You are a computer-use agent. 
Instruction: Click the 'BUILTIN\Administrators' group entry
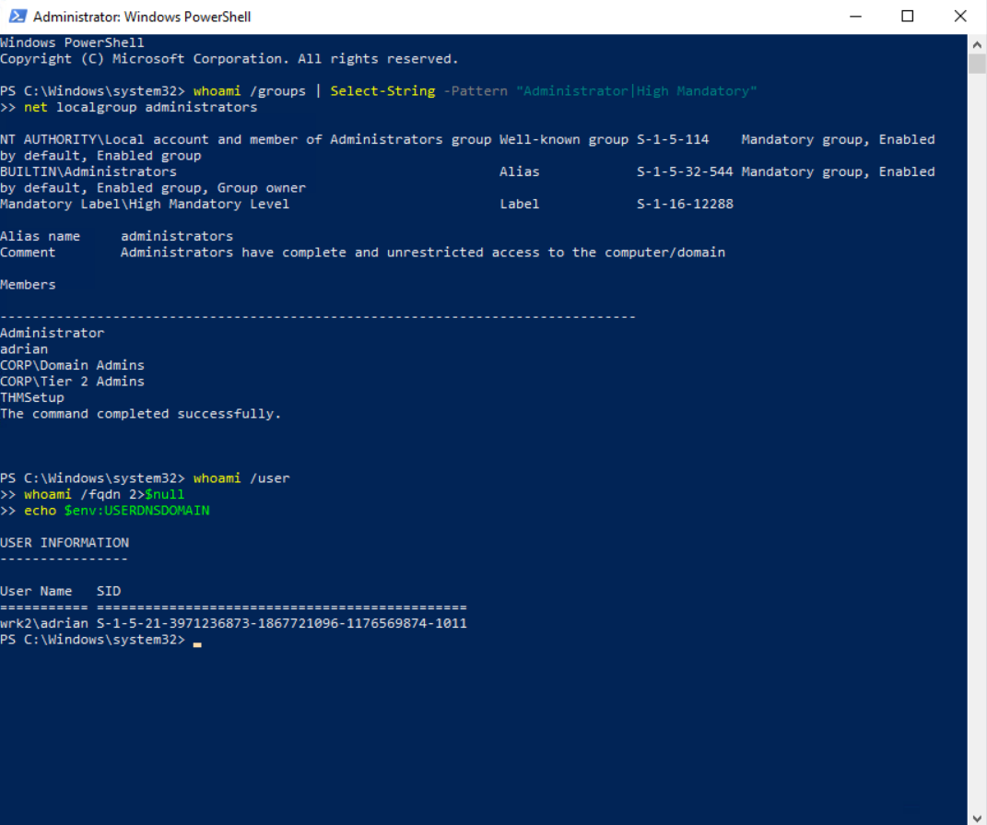[x=88, y=171]
